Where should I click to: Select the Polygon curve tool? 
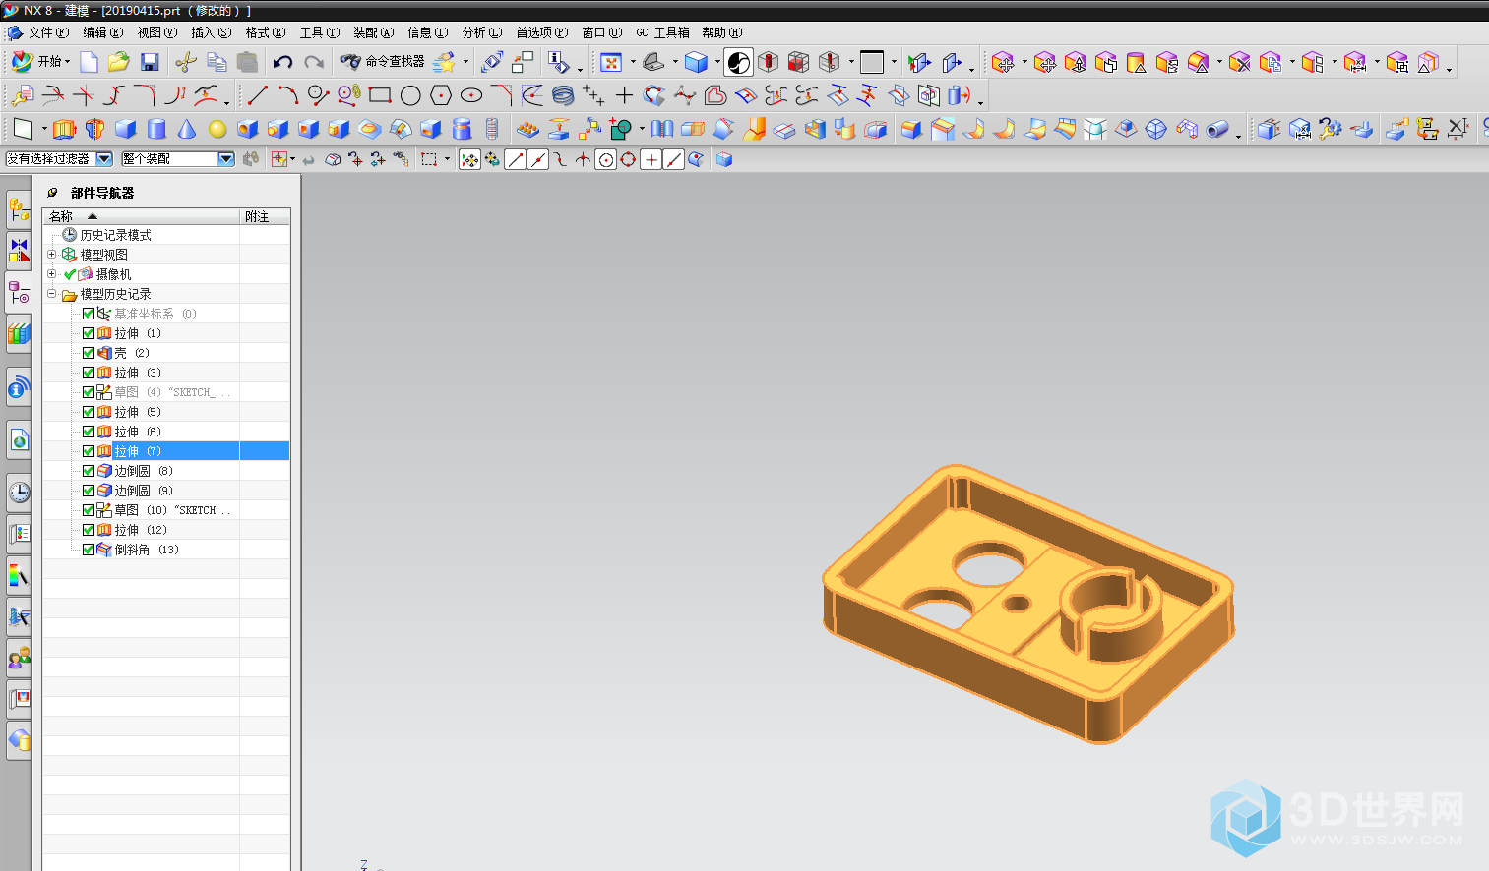pos(441,95)
